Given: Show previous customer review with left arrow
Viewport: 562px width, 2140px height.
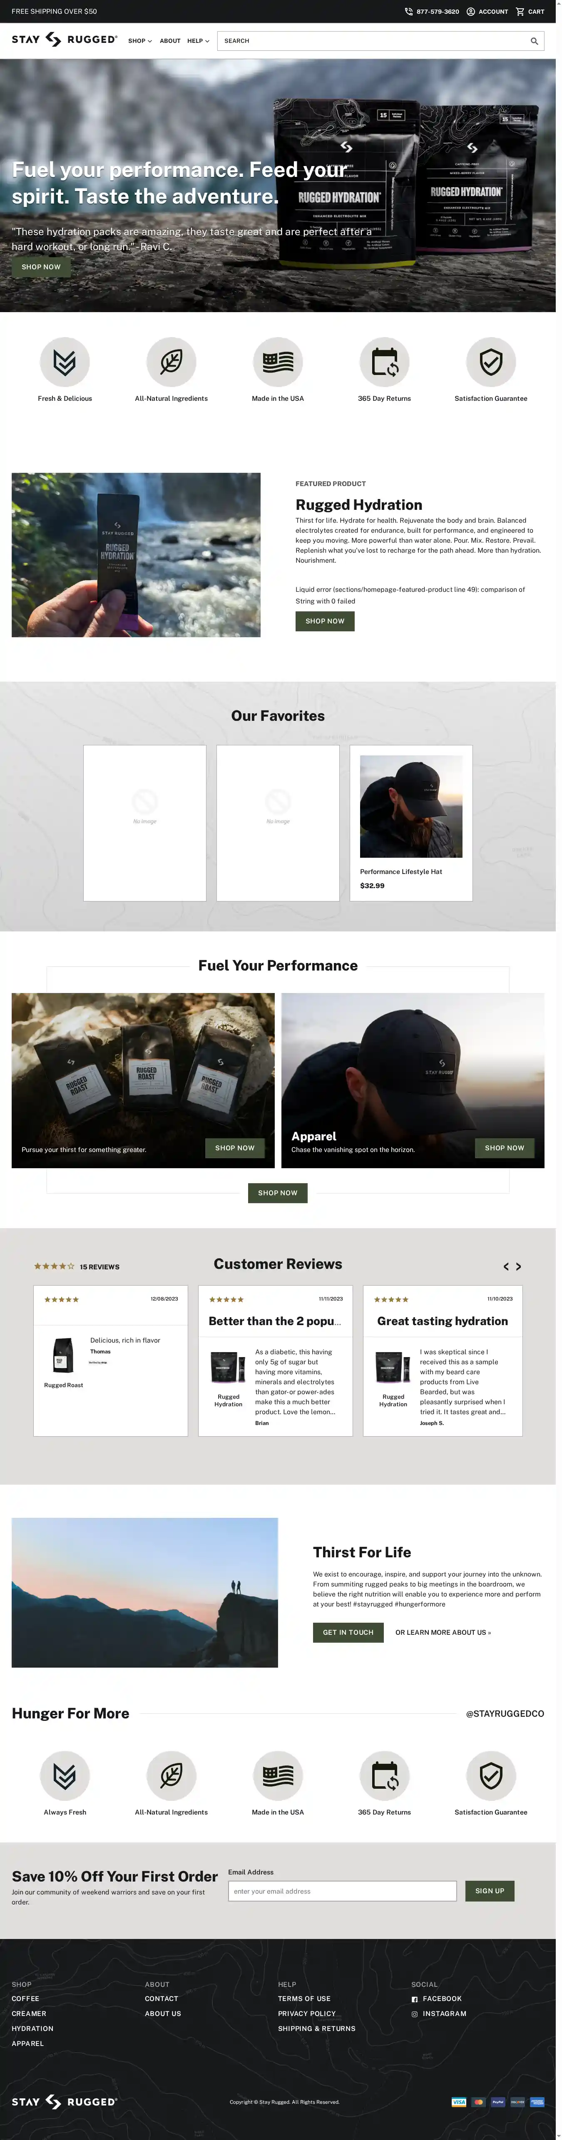Looking at the screenshot, I should point(505,1267).
